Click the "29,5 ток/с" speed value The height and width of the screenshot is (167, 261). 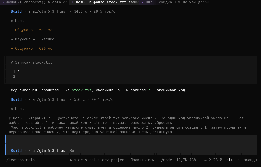(104, 11)
